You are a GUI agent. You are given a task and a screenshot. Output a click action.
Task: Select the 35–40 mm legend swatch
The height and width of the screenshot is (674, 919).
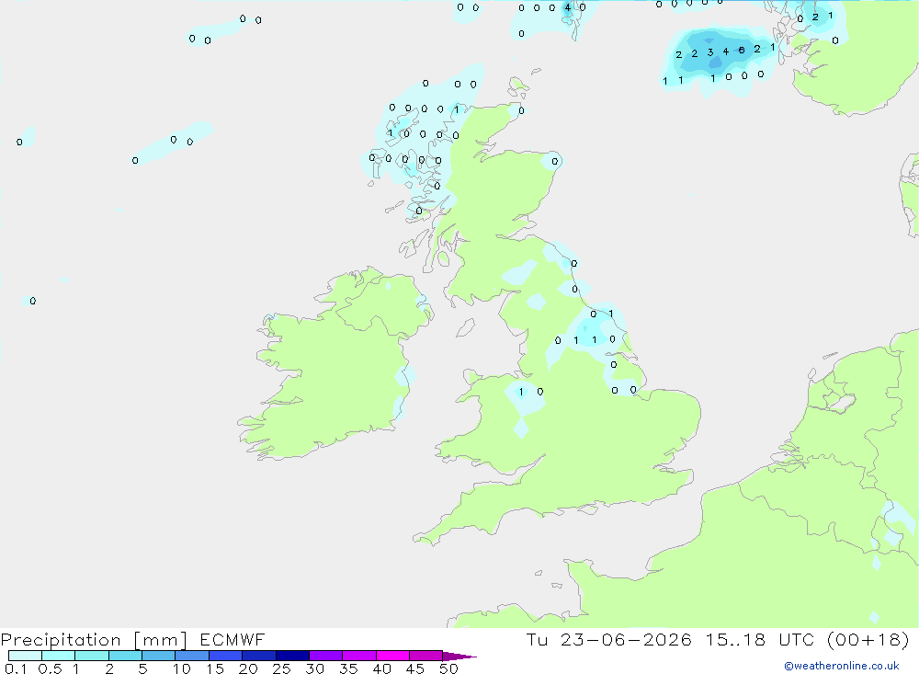point(359,656)
